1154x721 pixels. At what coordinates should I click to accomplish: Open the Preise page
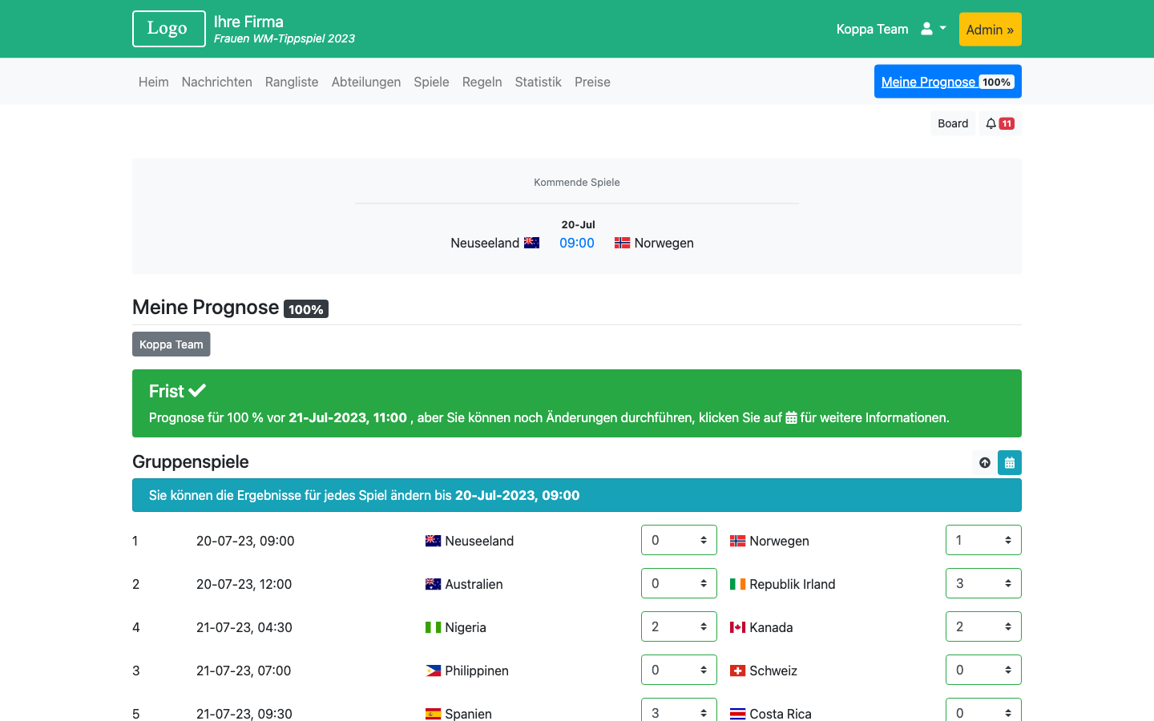[x=592, y=82]
